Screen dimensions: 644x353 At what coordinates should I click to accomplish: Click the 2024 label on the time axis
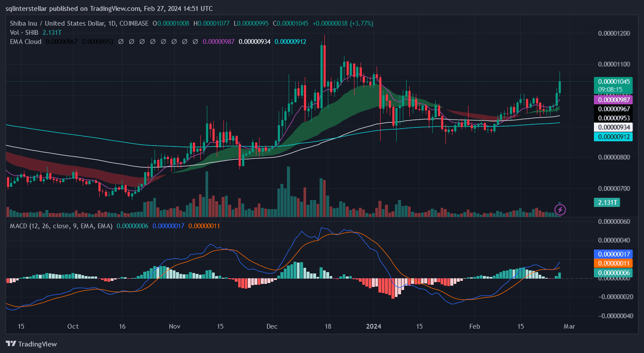[373, 326]
